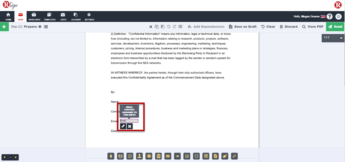Add the Checkbox control from toolbar

pos(187,156)
